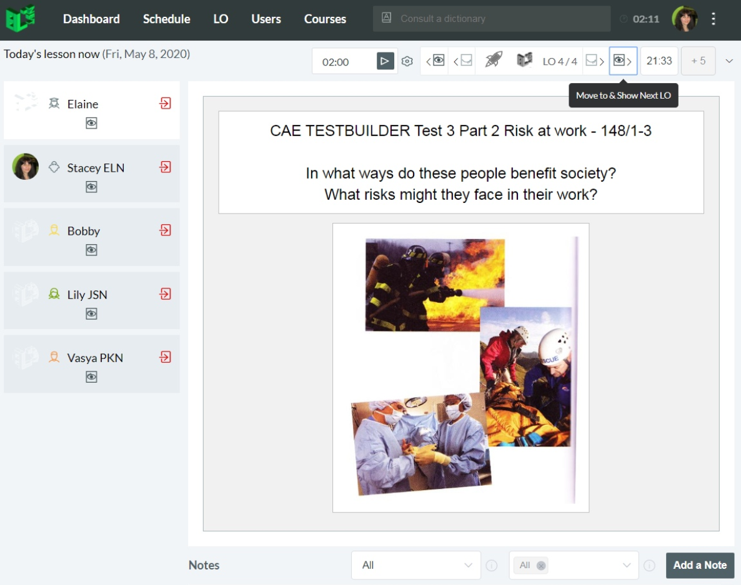Open the Courses menu
741x585 pixels.
click(325, 19)
